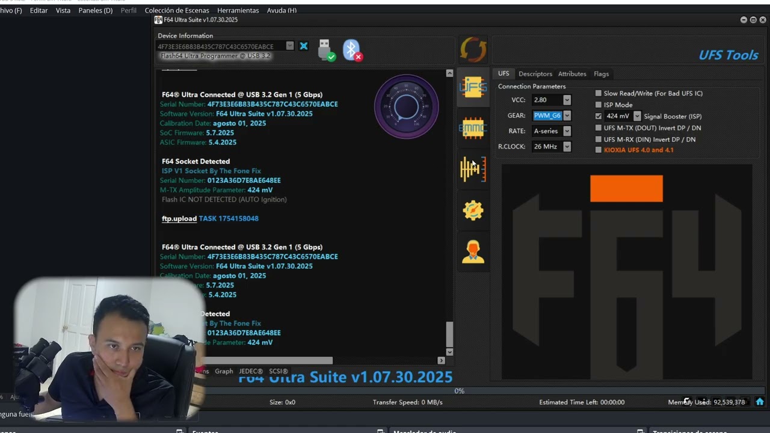Open the signal waveform tool icon

coord(473,169)
